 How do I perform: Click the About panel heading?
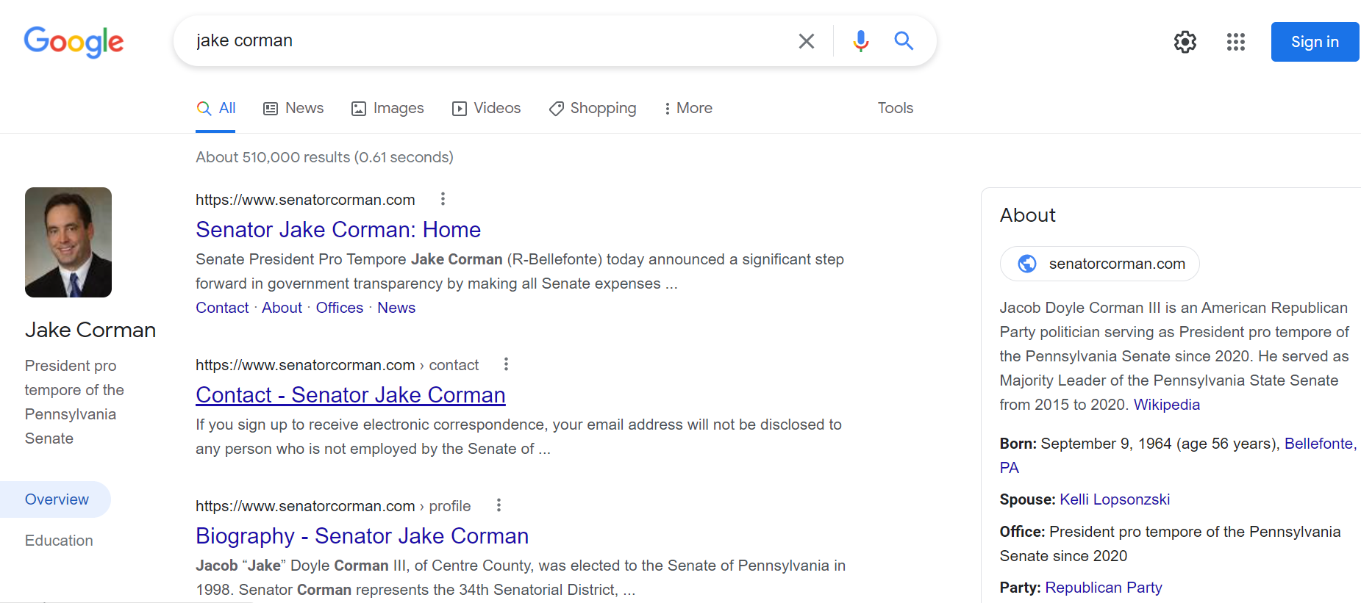click(1027, 215)
